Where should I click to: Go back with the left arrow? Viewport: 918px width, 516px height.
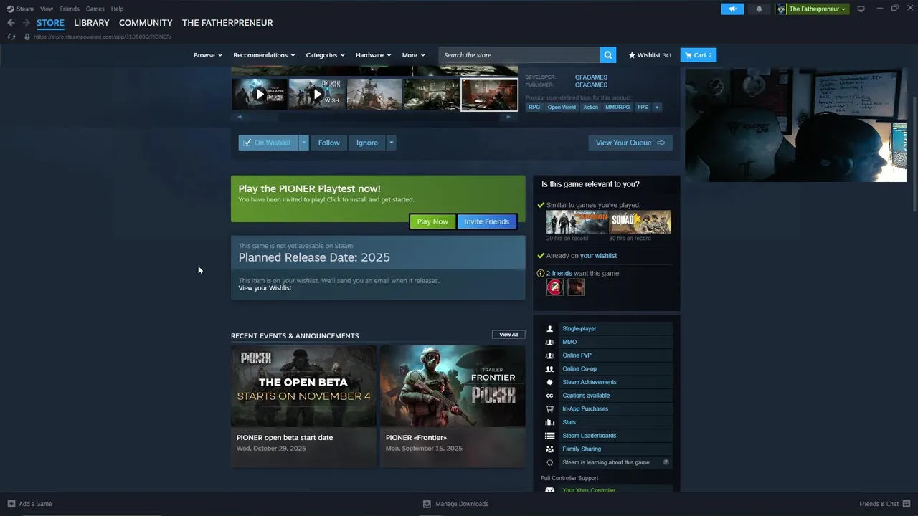click(11, 23)
